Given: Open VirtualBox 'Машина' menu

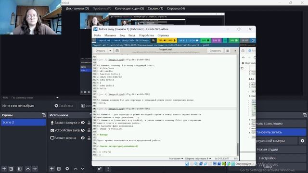Looking at the screenshot, I should tap(110, 35).
